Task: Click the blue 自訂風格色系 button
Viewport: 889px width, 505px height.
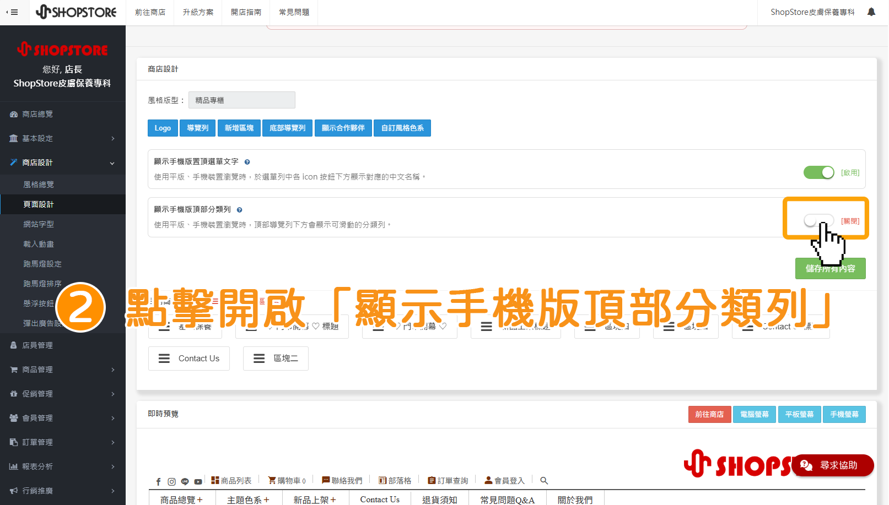Action: click(x=402, y=128)
